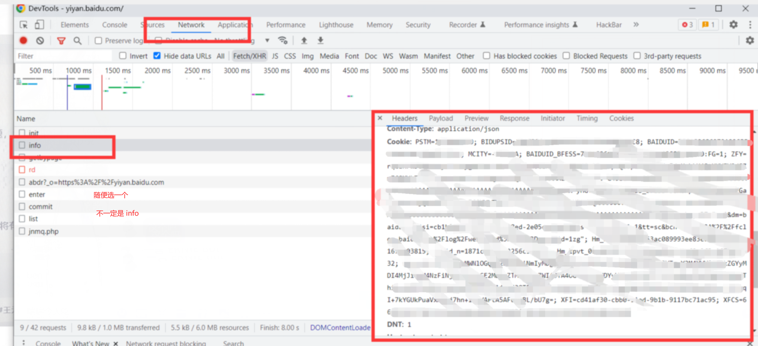Expand more tabs chevron after HackBar

[x=636, y=25]
